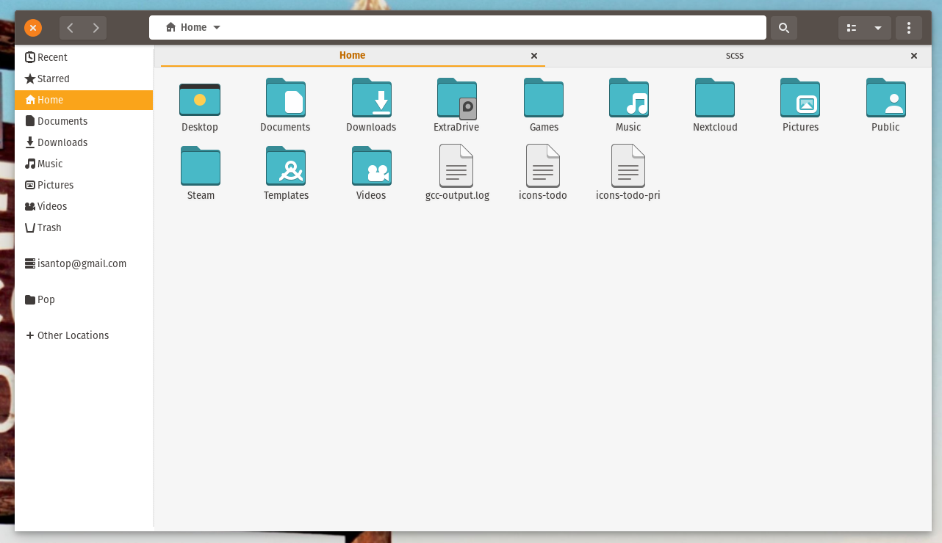Open the Trash from the sidebar
The width and height of the screenshot is (942, 543).
coord(48,227)
